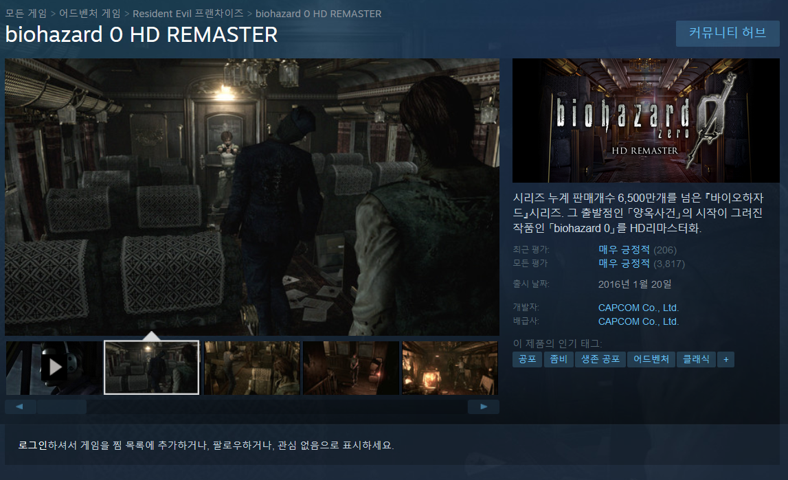Expand more tags with the plus button
Viewport: 788px width, 480px height.
tap(725, 360)
